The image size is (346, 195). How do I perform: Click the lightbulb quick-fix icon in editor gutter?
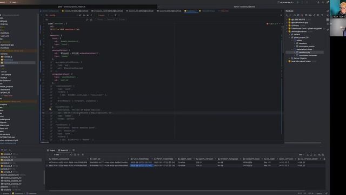tap(50, 109)
